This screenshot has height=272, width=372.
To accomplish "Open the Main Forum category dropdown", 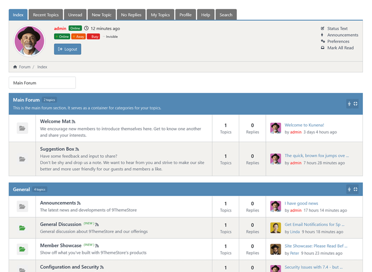I will click(42, 83).
